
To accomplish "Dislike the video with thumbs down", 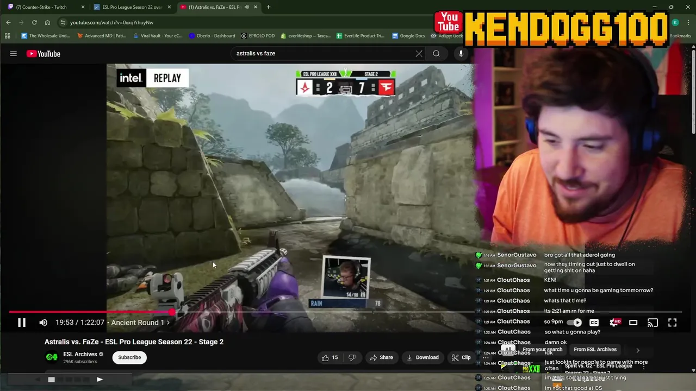I will click(x=352, y=357).
